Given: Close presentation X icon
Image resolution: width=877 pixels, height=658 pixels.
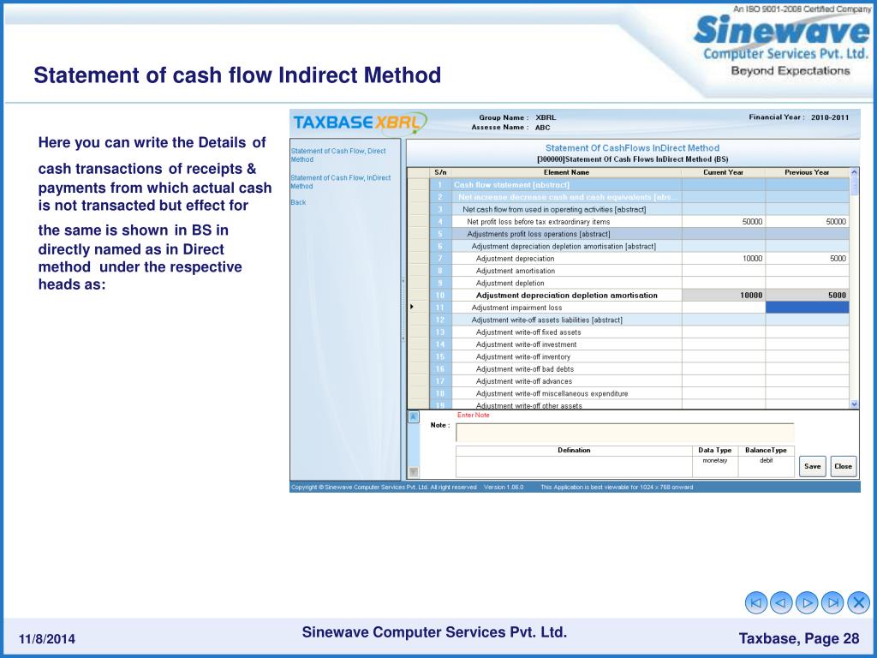Looking at the screenshot, I should pyautogui.click(x=858, y=602).
